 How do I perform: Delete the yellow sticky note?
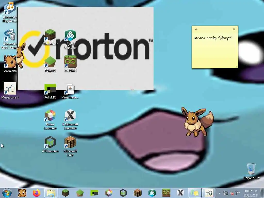[234, 29]
